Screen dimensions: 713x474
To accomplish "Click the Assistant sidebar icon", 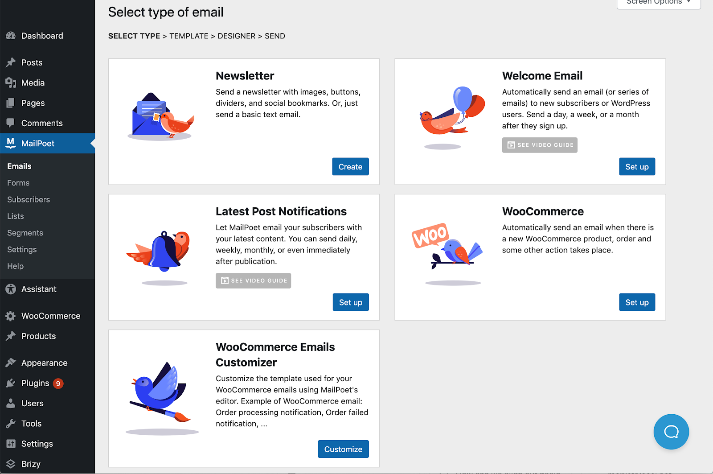I will point(11,289).
